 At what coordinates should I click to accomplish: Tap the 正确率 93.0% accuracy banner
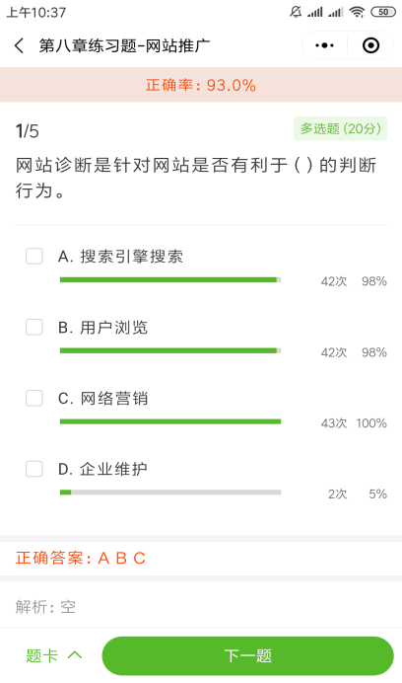201,85
